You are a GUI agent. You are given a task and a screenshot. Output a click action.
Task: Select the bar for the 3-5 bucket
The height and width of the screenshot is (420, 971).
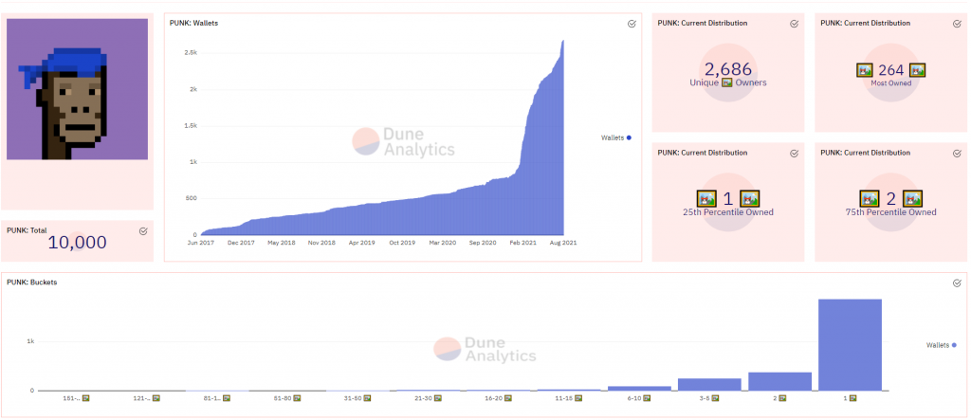pos(709,384)
